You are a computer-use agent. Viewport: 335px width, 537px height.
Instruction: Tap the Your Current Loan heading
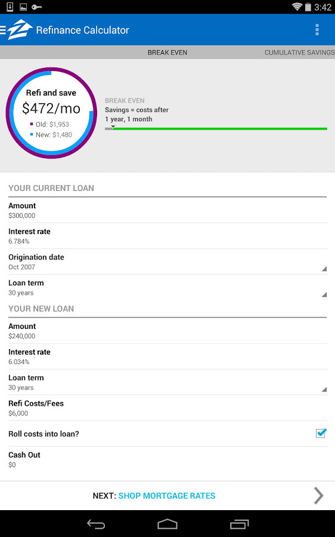click(51, 188)
